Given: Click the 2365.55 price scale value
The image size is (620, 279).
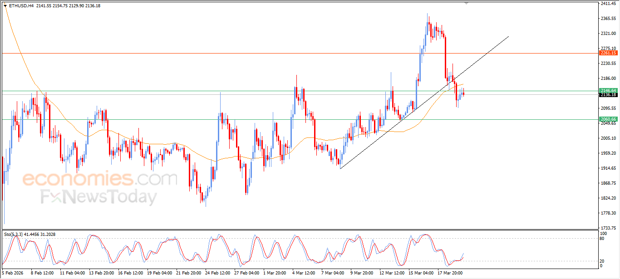Looking at the screenshot, I should tap(608, 19).
